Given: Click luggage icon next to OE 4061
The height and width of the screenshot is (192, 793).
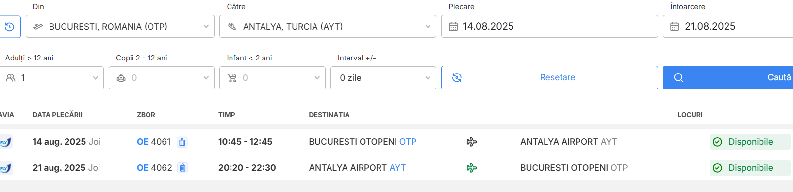Looking at the screenshot, I should pos(182,142).
